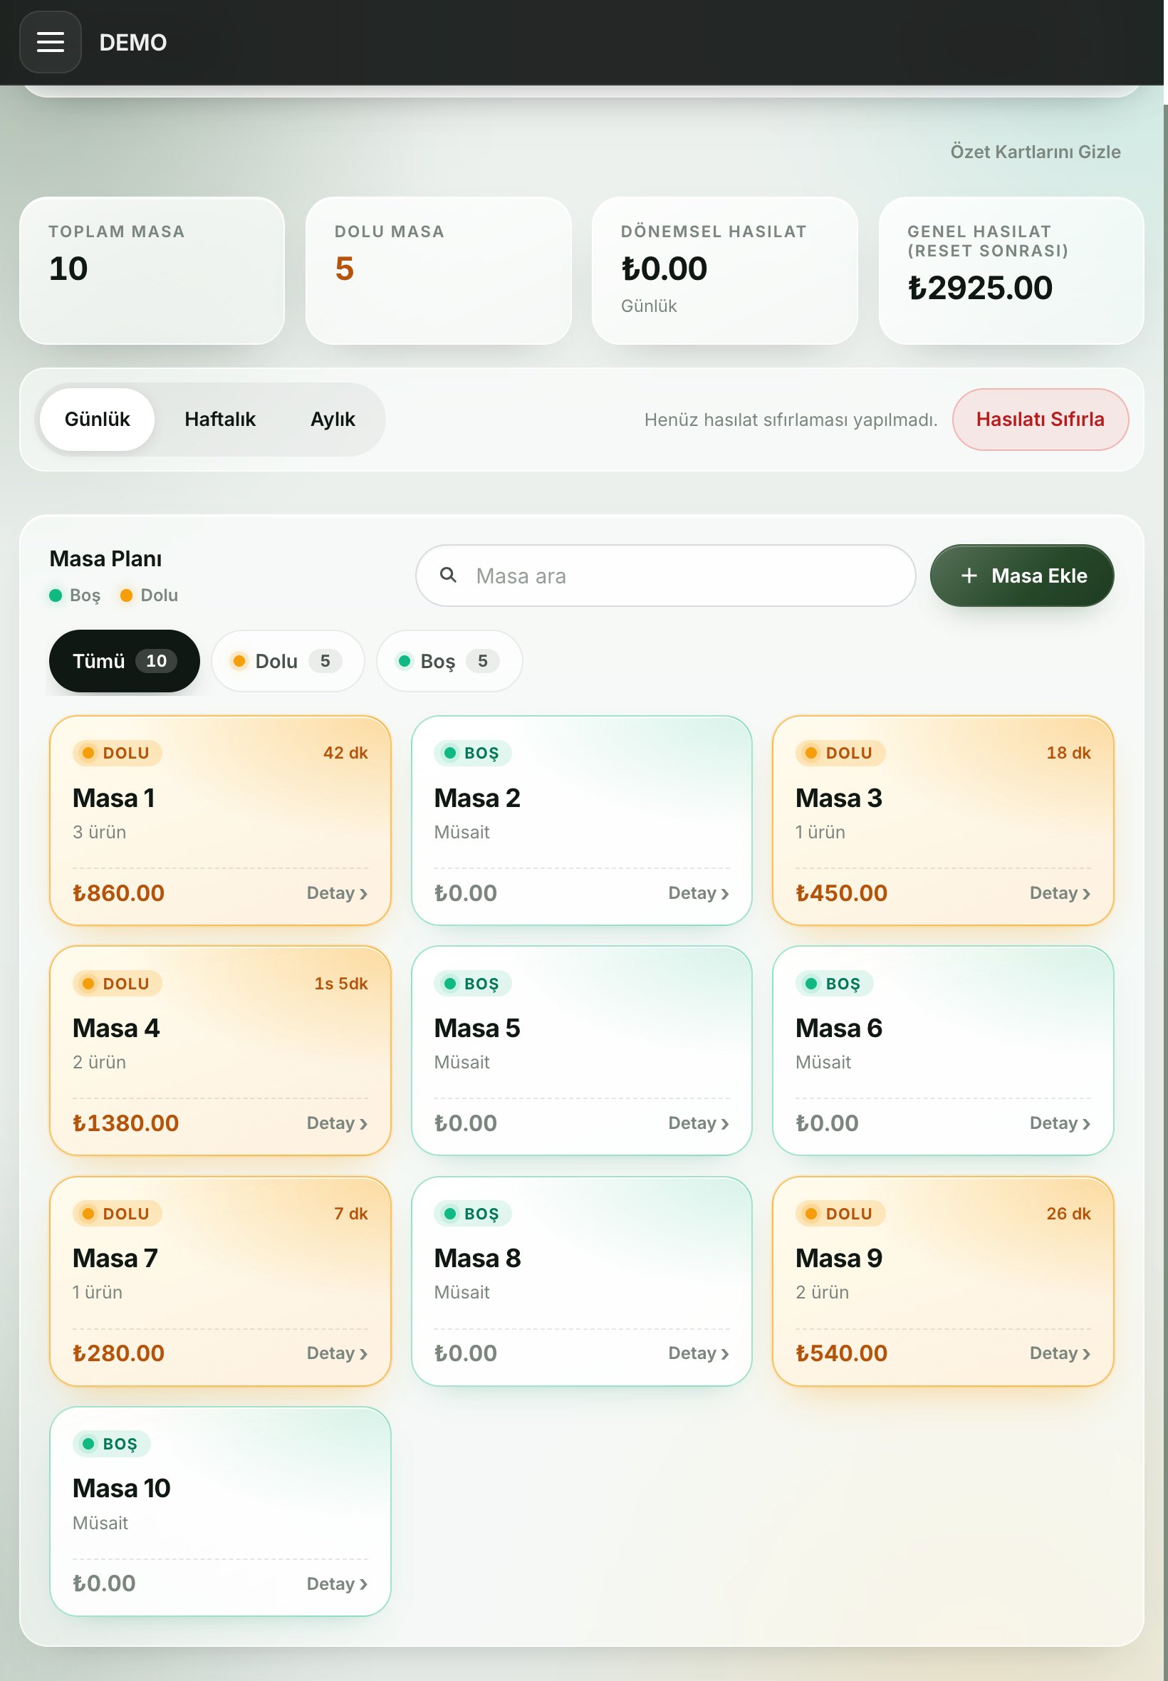Image resolution: width=1168 pixels, height=1681 pixels.
Task: Click the Dönemsel Hasılat summary card
Action: (x=724, y=270)
